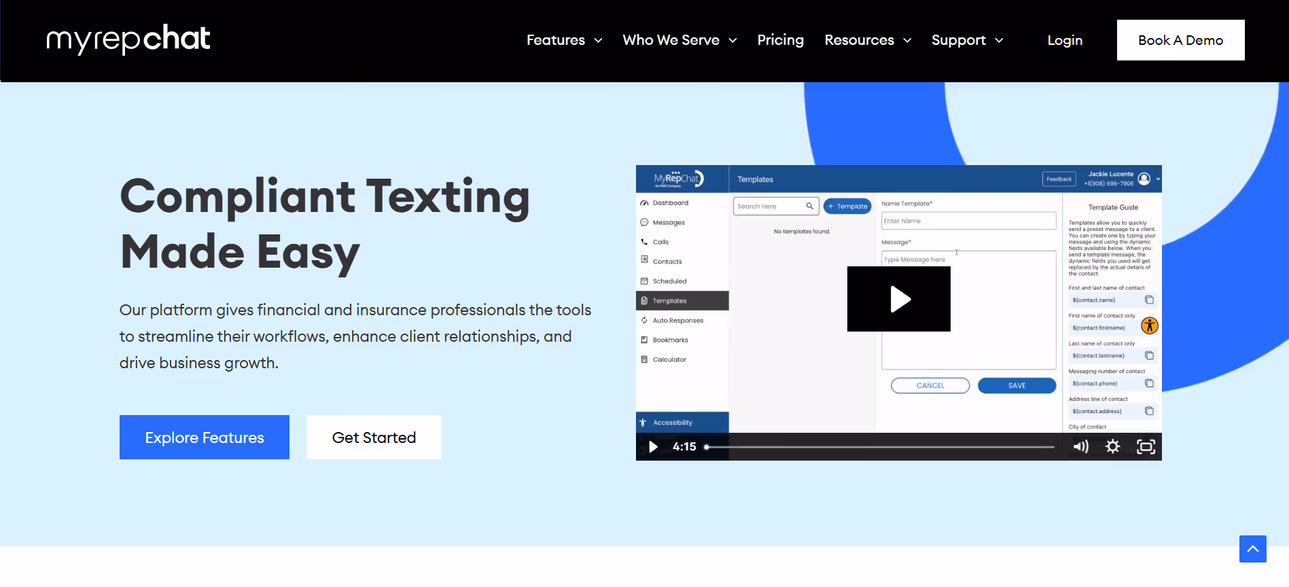The image size is (1289, 587).
Task: Click the Scheduled item in video sidebar
Action: pyautogui.click(x=682, y=281)
